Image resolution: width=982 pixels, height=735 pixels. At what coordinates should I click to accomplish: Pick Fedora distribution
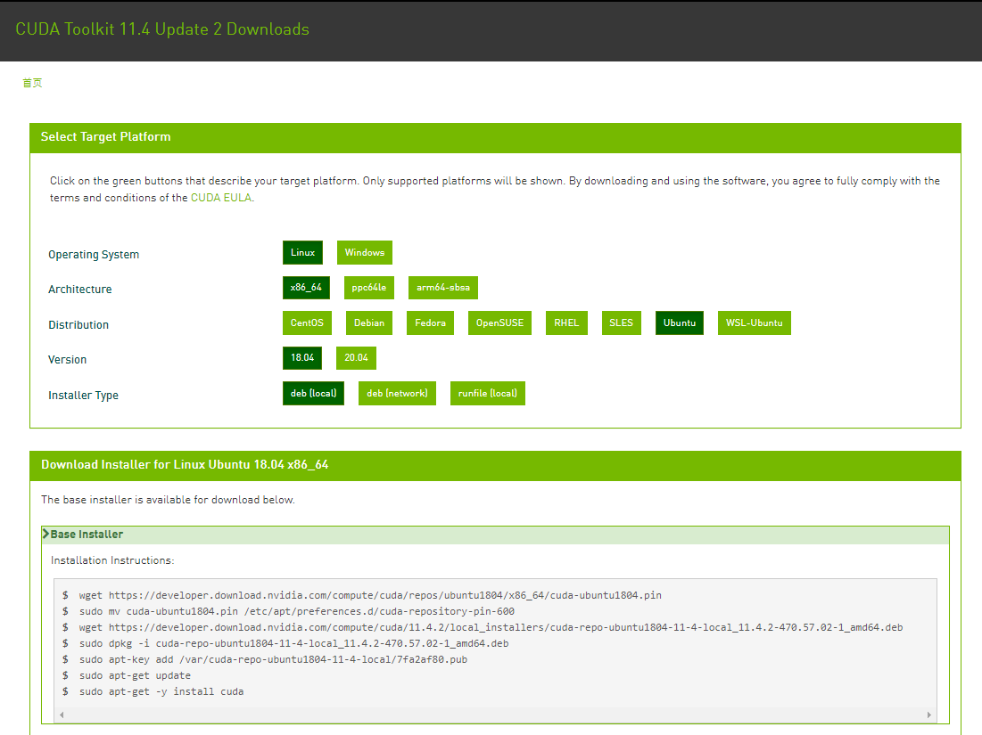coord(430,323)
